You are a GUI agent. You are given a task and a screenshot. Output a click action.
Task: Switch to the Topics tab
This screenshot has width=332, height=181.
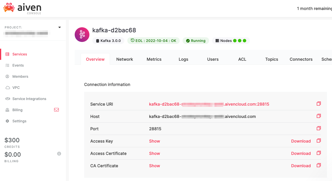point(271,59)
